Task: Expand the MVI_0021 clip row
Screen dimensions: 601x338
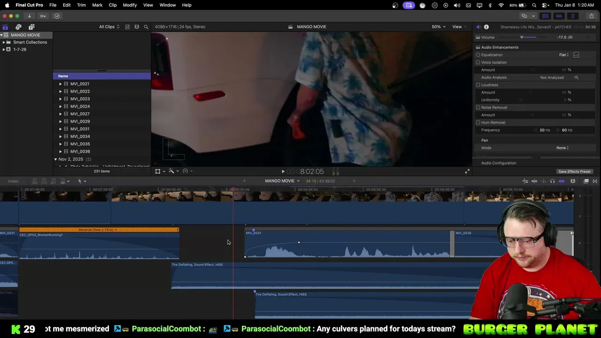Action: click(x=60, y=84)
